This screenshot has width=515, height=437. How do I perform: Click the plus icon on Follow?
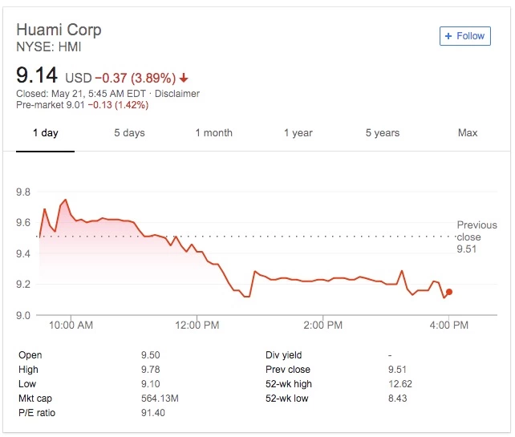[x=448, y=36]
